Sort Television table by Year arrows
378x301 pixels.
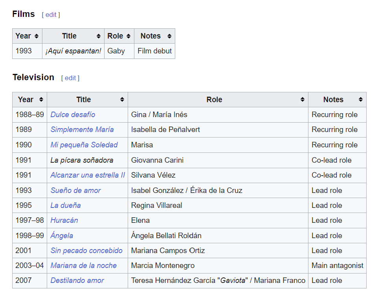(41, 100)
